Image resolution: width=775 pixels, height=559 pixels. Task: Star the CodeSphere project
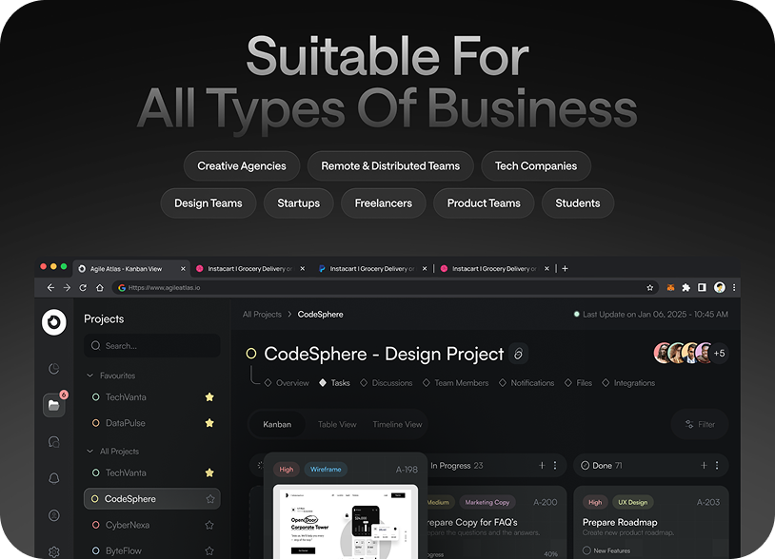point(210,499)
